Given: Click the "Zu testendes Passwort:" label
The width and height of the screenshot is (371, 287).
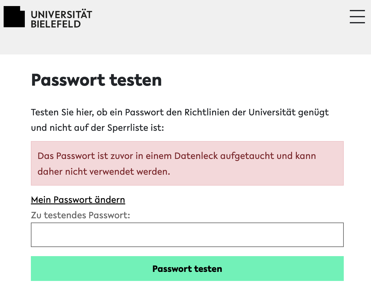Looking at the screenshot, I should tap(80, 215).
